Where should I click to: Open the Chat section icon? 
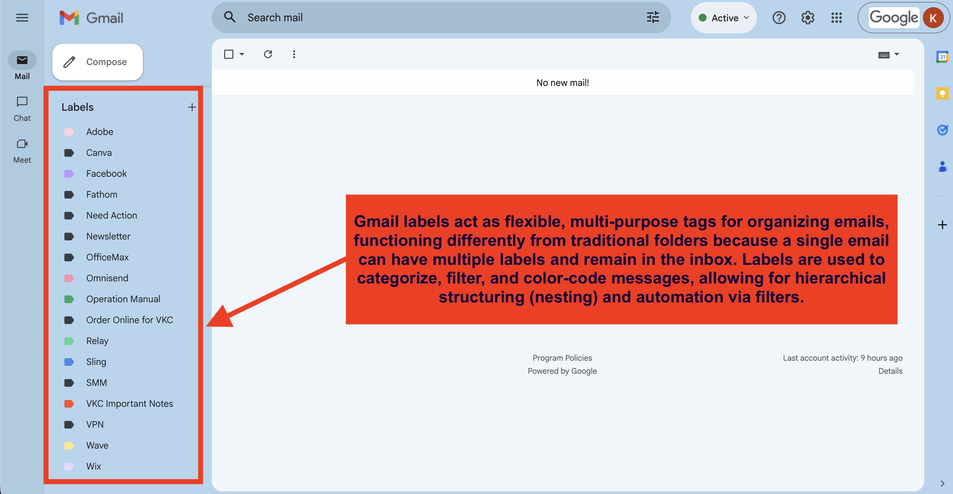pos(22,102)
